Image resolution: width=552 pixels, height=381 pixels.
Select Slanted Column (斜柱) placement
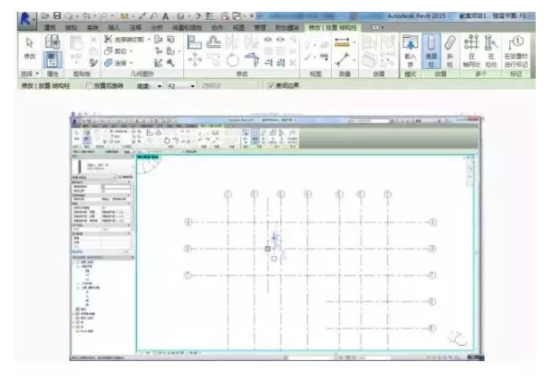(x=450, y=51)
